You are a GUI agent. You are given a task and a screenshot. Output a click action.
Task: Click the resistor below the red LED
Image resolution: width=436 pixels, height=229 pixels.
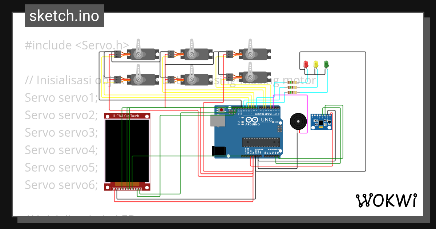[292, 82]
